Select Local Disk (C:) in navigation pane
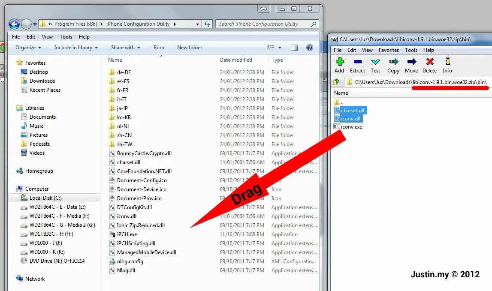 click(x=45, y=198)
